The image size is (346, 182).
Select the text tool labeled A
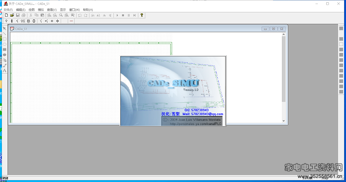coord(5,71)
